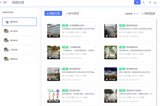Image resolution: width=160 pixels, height=106 pixels.
Task: Click the 2个人收藏 favorites count
Action: (x=139, y=97)
